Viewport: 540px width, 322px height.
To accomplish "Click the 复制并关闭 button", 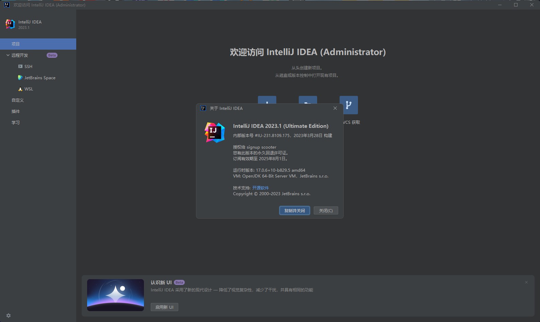I will tap(295, 210).
